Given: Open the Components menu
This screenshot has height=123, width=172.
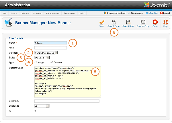Looking at the screenshot, I should 52,13.
